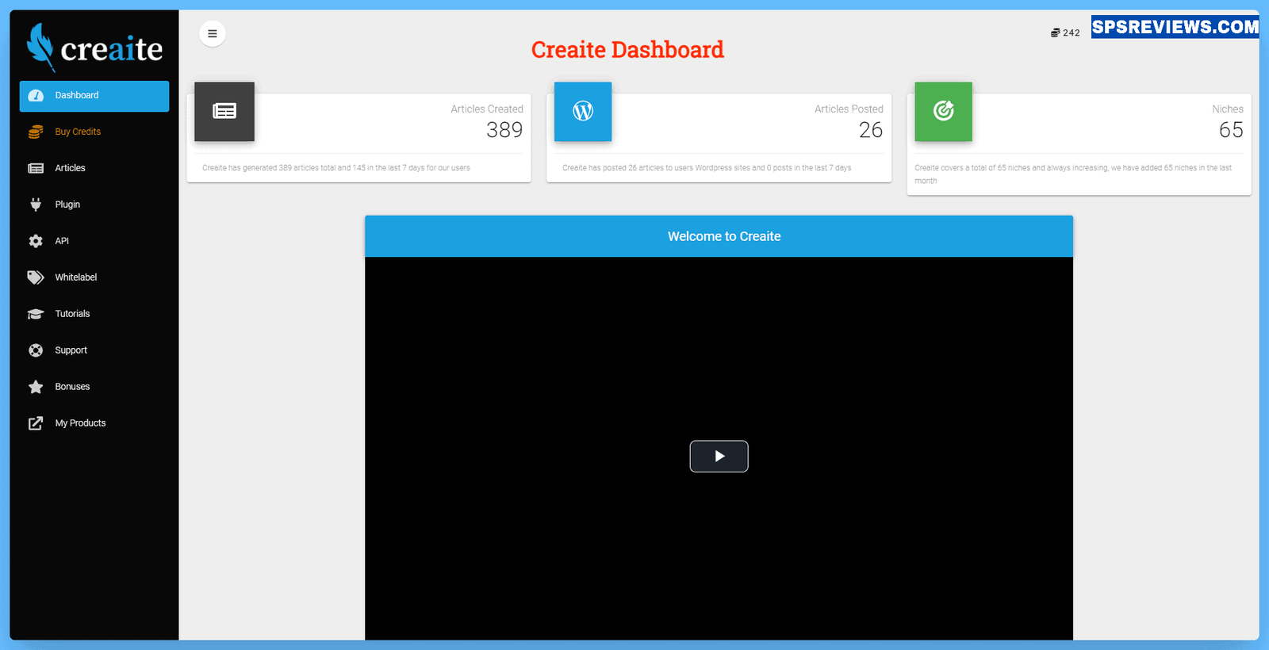Toggle sidebar with hamburger menu button
This screenshot has height=650, width=1269.
point(213,33)
